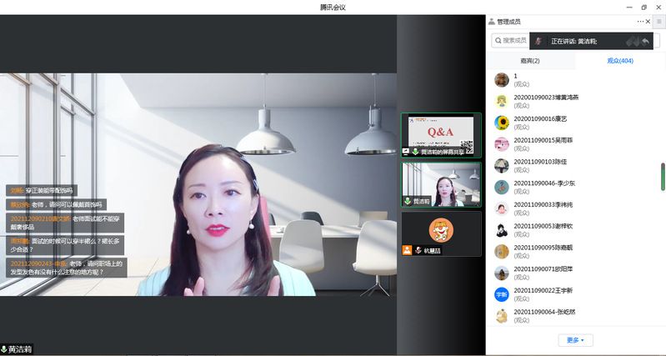Click the host badge icon on 杭慧喆 tile
Image resolution: width=666 pixels, height=356 pixels.
click(407, 250)
